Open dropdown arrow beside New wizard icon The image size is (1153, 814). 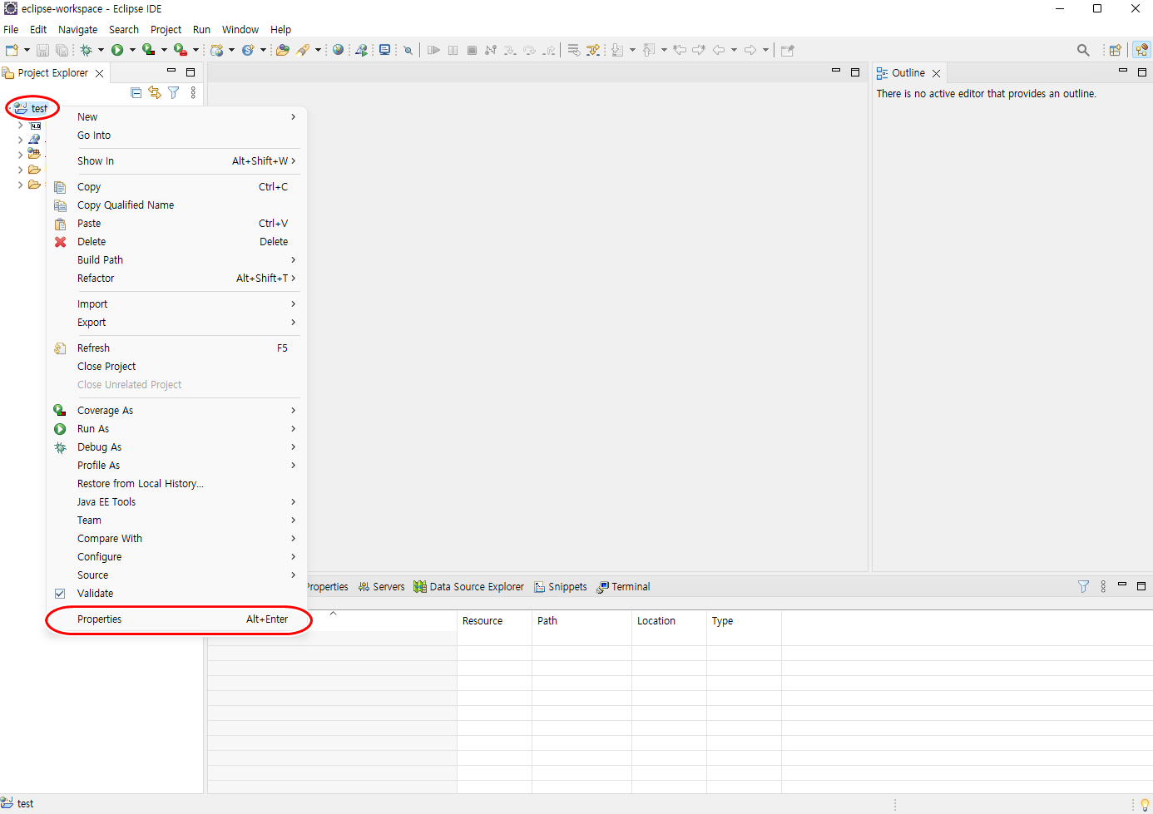tap(27, 50)
